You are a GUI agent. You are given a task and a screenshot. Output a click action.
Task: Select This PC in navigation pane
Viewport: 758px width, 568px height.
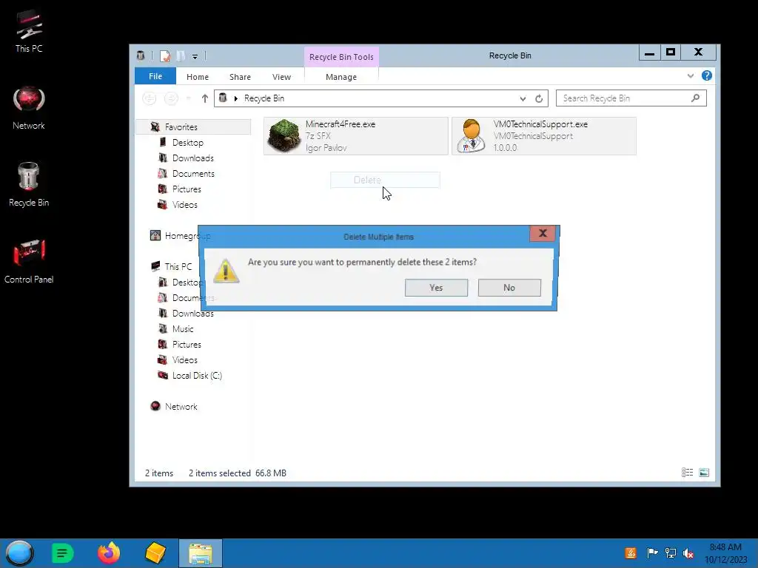(x=178, y=266)
